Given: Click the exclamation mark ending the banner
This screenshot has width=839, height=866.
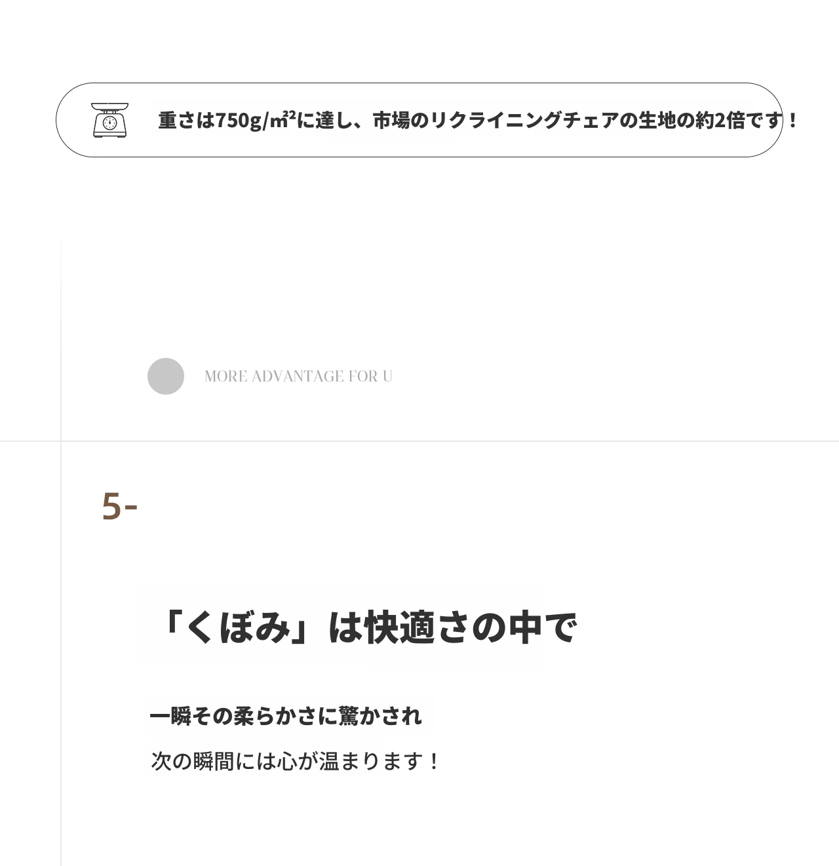Looking at the screenshot, I should 792,121.
